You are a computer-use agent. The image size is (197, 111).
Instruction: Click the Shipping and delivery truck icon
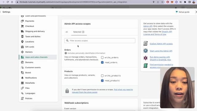(22, 31)
